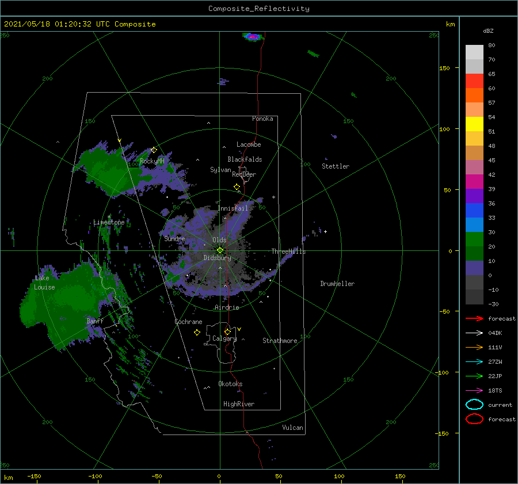Image resolution: width=518 pixels, height=484 pixels.
Task: Click the Innisfail label
Action: pos(233,208)
